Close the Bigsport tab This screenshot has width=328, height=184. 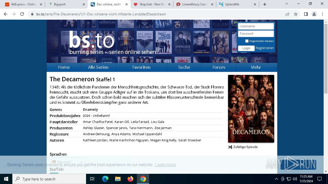click(x=84, y=4)
